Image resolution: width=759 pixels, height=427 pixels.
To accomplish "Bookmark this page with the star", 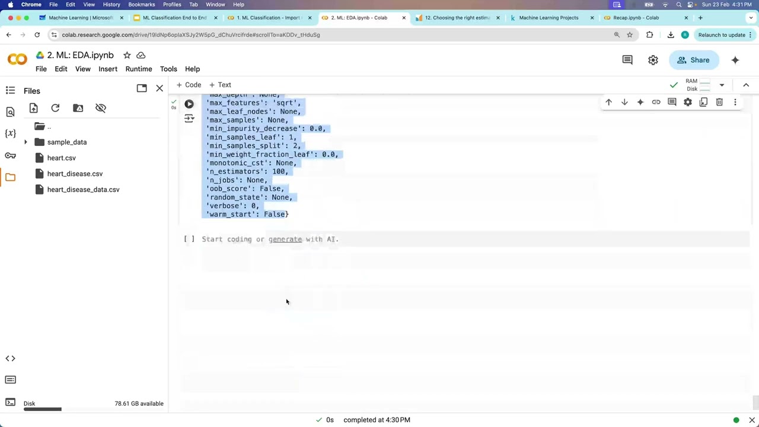I will 630,35.
